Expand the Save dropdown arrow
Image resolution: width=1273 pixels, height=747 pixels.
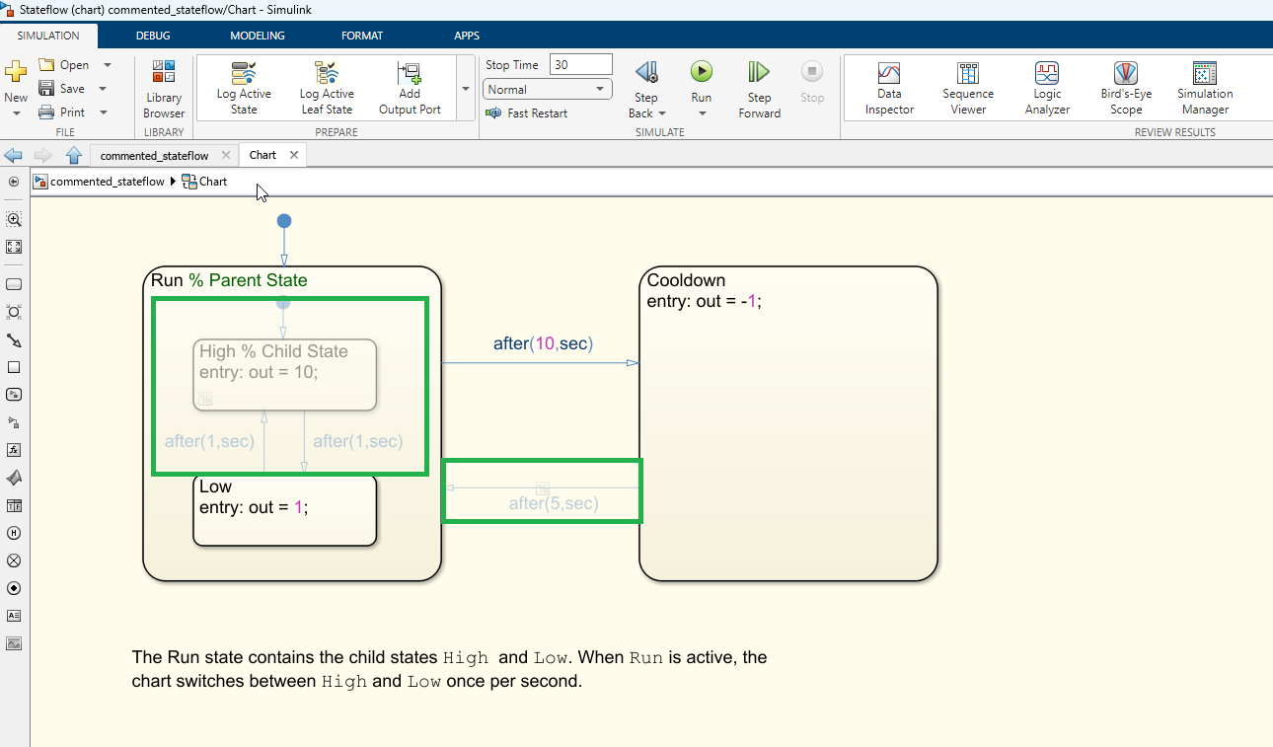(103, 89)
